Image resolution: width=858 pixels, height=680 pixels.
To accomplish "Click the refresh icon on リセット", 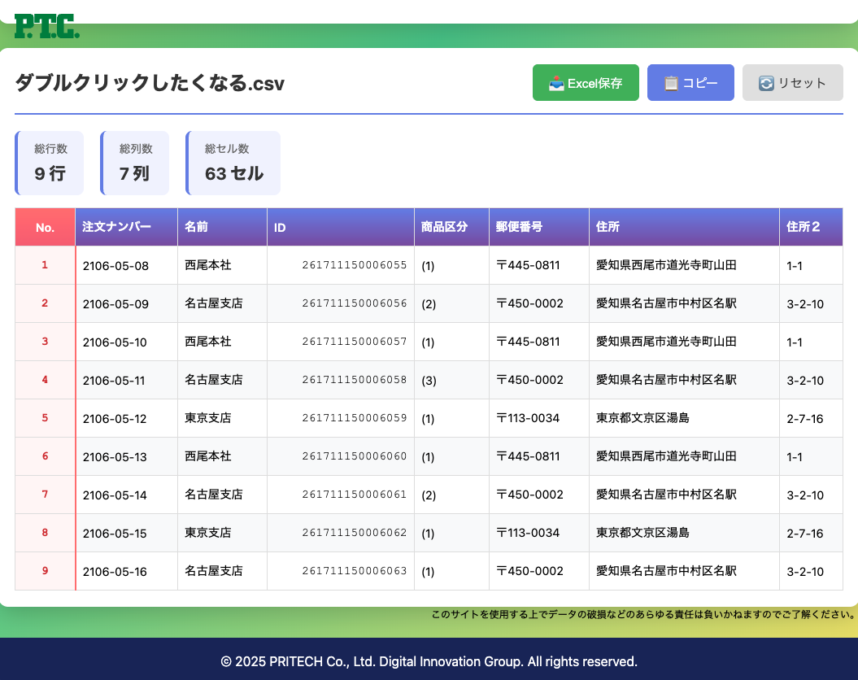I will coord(766,83).
